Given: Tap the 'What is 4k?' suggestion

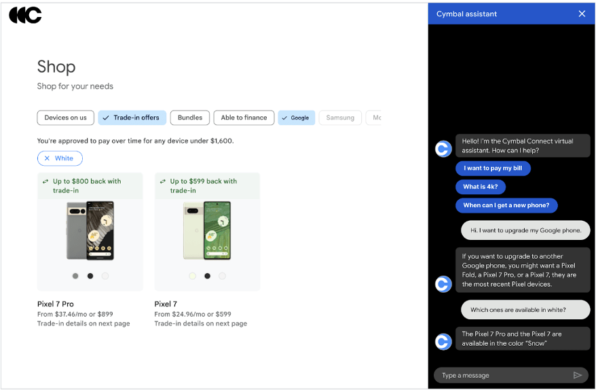Looking at the screenshot, I should click(x=481, y=187).
